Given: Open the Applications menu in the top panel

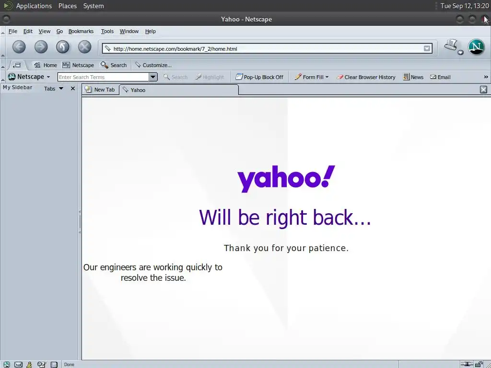Looking at the screenshot, I should pyautogui.click(x=34, y=6).
